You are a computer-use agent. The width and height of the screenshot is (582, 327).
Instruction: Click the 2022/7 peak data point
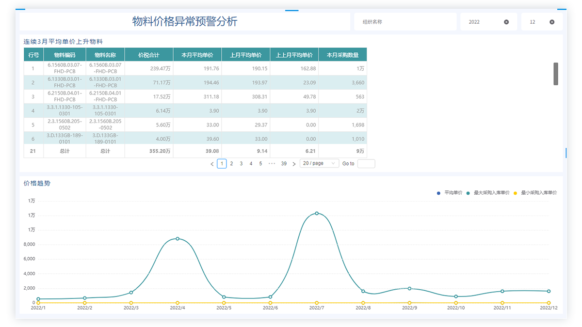[x=317, y=213]
